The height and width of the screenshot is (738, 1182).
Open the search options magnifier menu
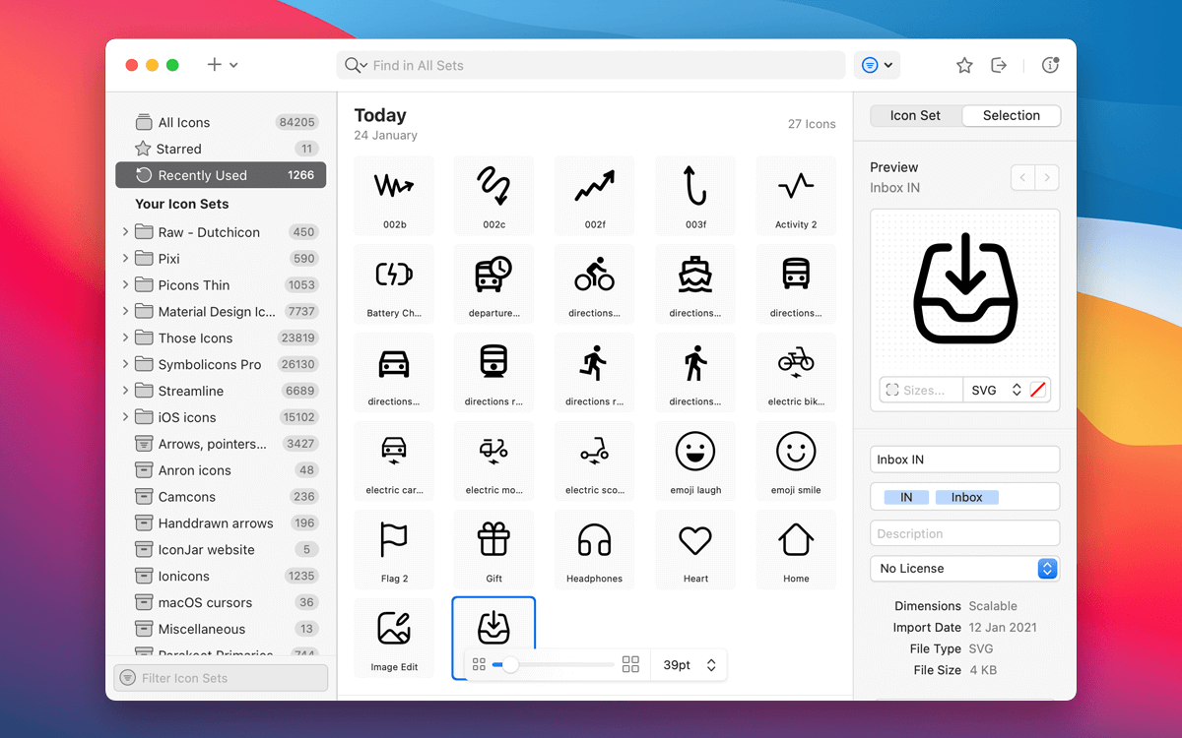pos(356,66)
